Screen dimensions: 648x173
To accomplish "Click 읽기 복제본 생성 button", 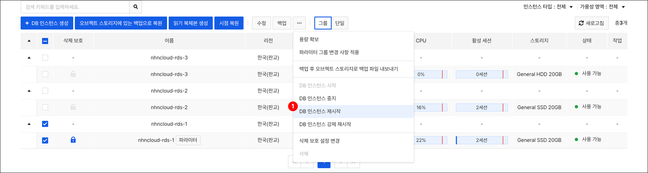I will [191, 23].
